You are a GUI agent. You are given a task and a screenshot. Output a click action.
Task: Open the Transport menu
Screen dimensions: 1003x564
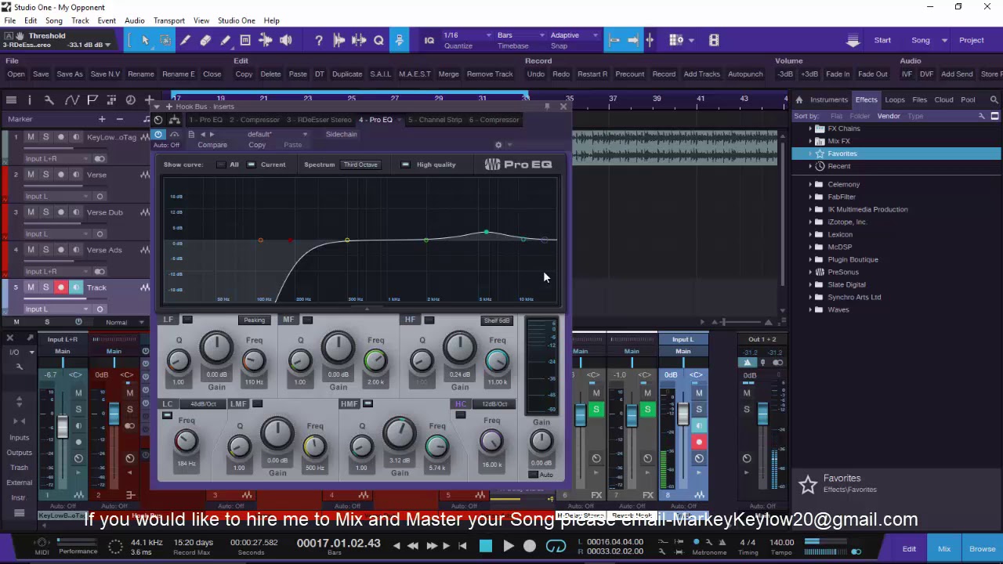tap(168, 20)
